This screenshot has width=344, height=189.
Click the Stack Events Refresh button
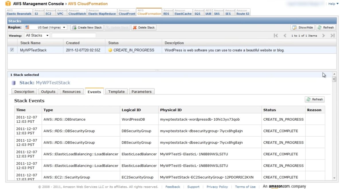[315, 99]
